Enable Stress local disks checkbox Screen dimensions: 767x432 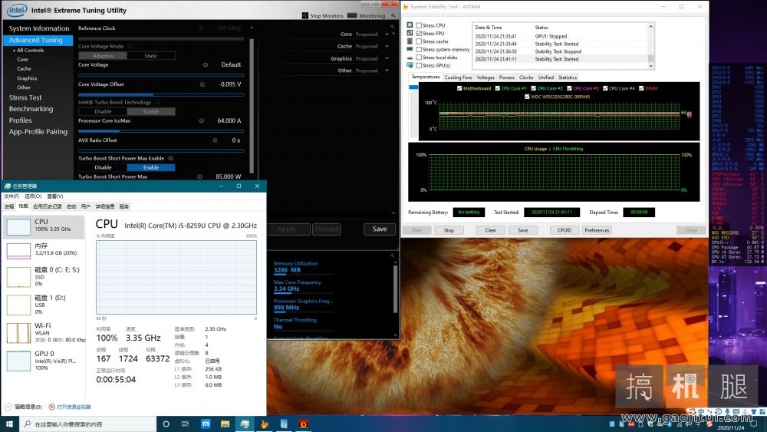(x=419, y=58)
